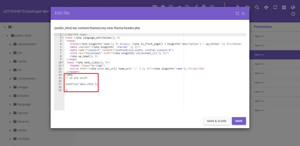This screenshot has height=146, width=300.
Task: Click the cloud upload icon
Action: point(266,7)
